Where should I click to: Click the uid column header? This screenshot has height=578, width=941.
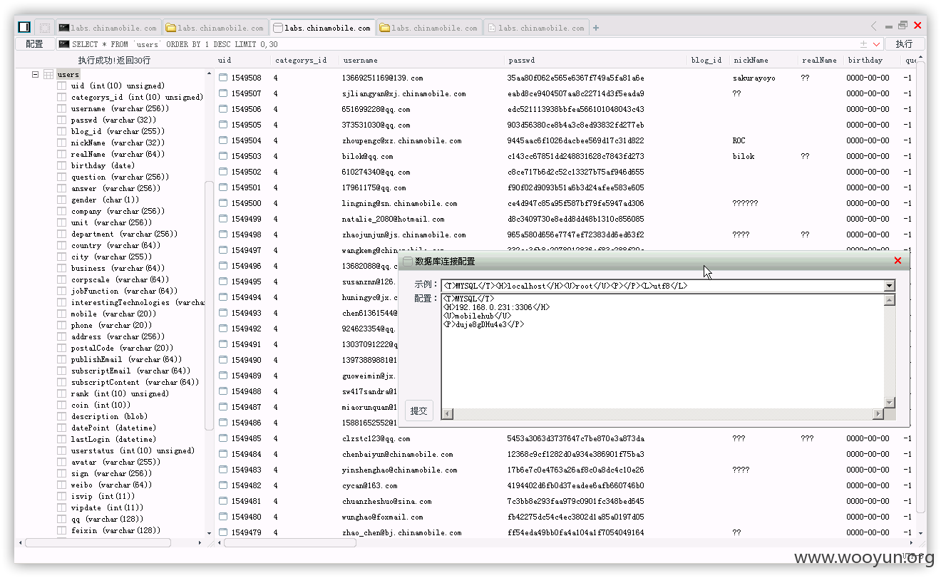click(x=242, y=61)
